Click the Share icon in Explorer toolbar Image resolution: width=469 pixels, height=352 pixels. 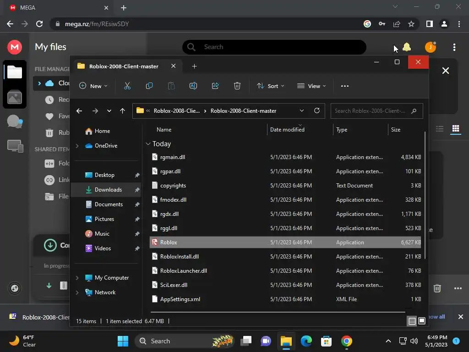tap(215, 86)
